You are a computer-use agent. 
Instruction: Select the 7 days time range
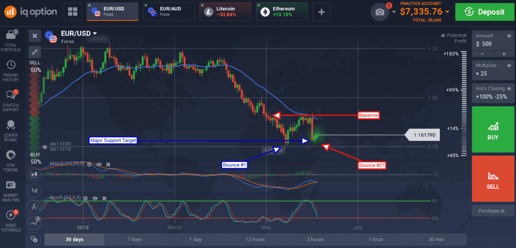click(x=135, y=239)
